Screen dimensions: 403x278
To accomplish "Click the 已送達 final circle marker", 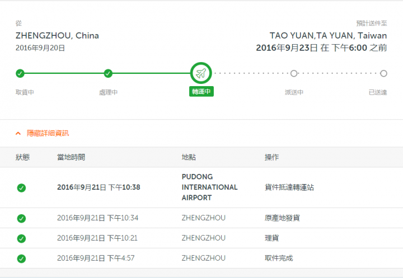I will click(383, 73).
